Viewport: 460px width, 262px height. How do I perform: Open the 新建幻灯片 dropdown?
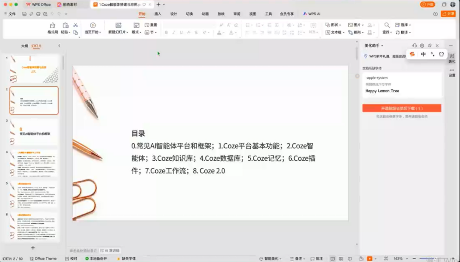click(118, 32)
